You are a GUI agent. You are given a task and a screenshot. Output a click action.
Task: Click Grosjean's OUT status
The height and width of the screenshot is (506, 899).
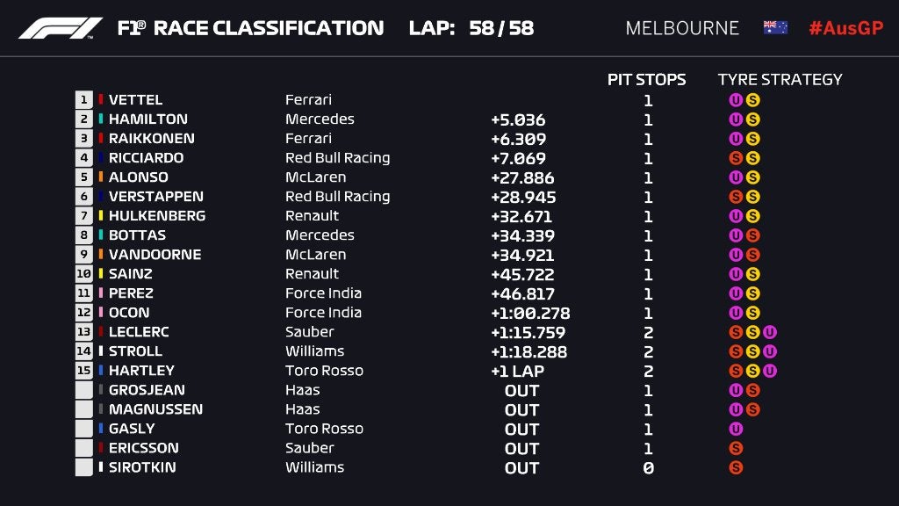pyautogui.click(x=521, y=390)
